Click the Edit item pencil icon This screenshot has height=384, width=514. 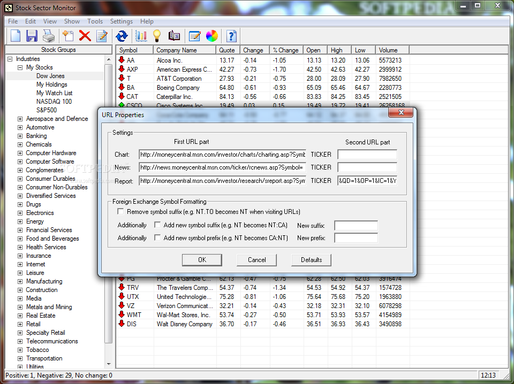click(x=102, y=35)
